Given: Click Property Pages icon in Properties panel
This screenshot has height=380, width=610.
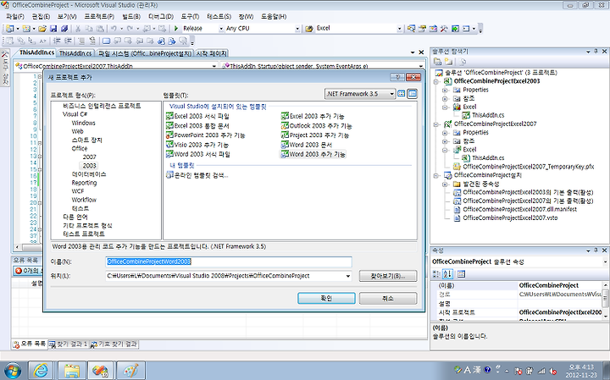Looking at the screenshot, I should point(461,274).
